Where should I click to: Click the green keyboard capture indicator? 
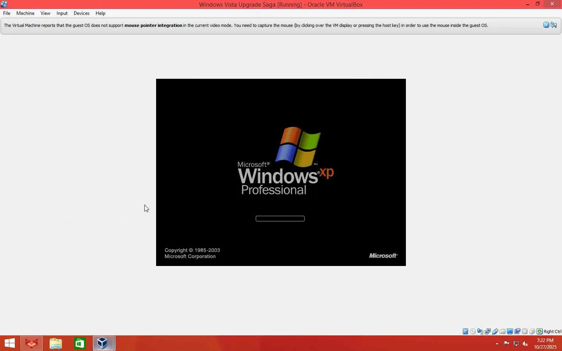pos(540,331)
